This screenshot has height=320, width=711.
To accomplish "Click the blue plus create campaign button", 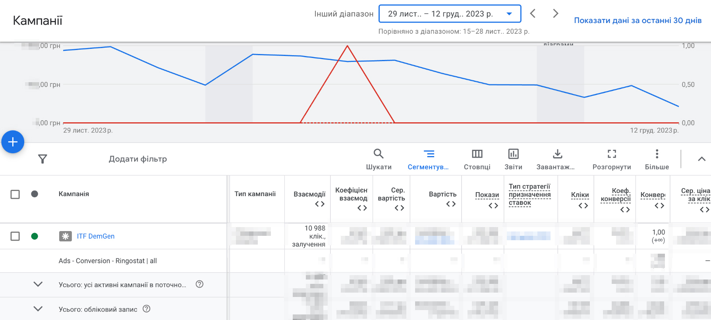I will 13,142.
